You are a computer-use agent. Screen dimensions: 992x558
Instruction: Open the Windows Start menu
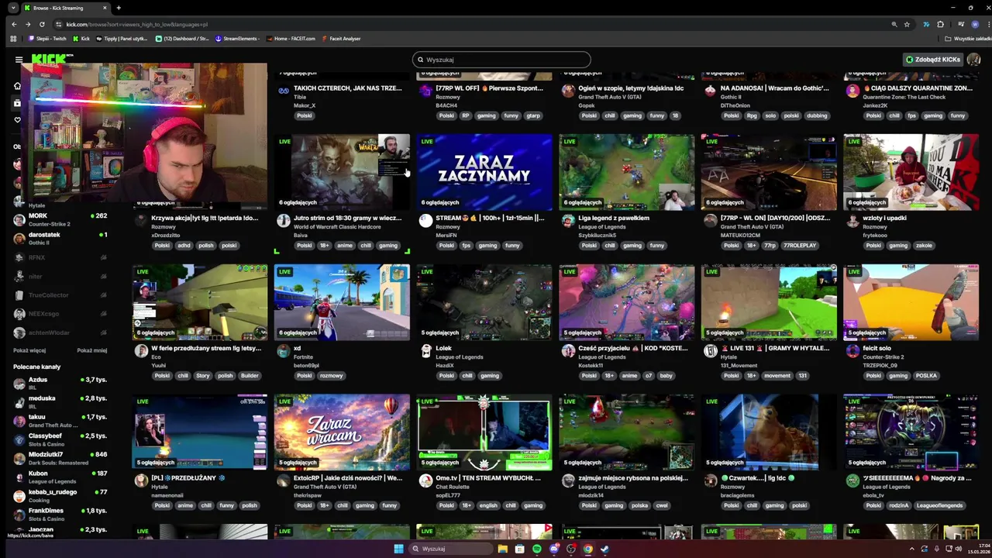coord(398,549)
